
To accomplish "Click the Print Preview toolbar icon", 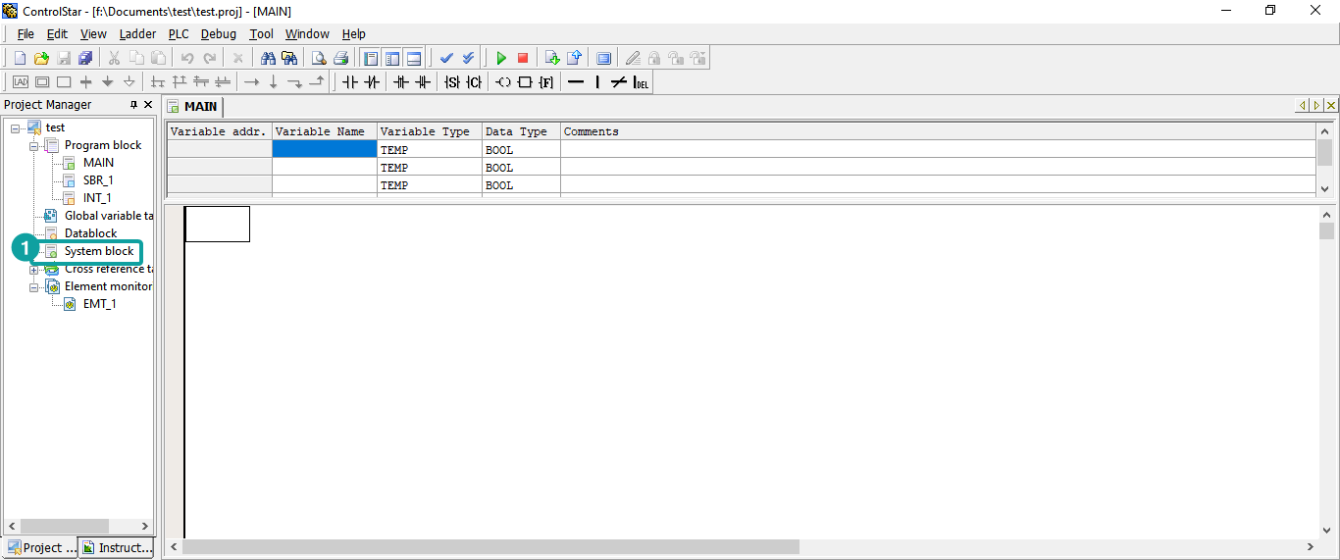I will coord(319,59).
